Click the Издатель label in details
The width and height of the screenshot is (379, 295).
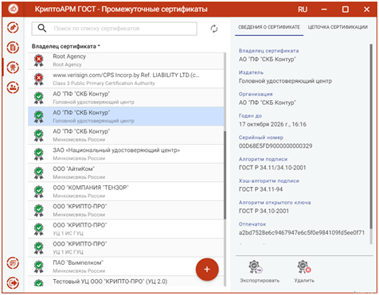click(251, 72)
